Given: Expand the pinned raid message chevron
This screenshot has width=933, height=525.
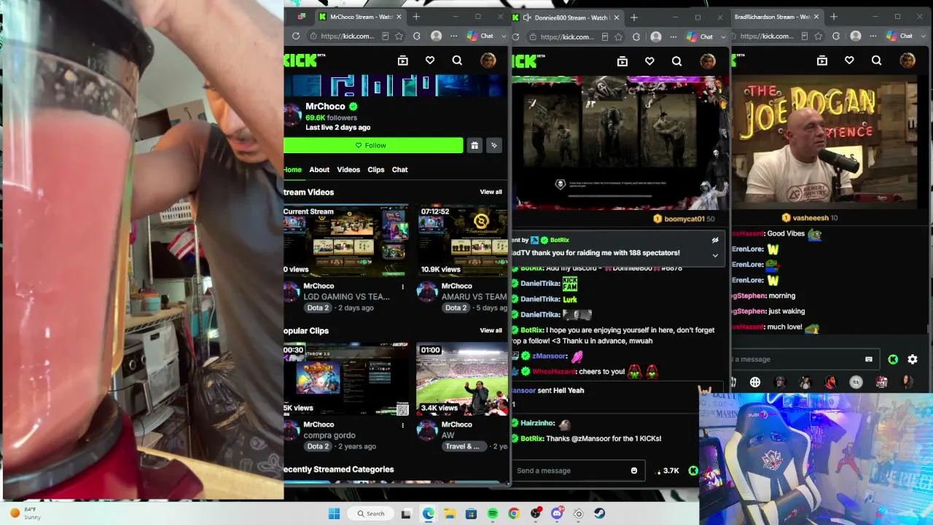Looking at the screenshot, I should pyautogui.click(x=715, y=255).
